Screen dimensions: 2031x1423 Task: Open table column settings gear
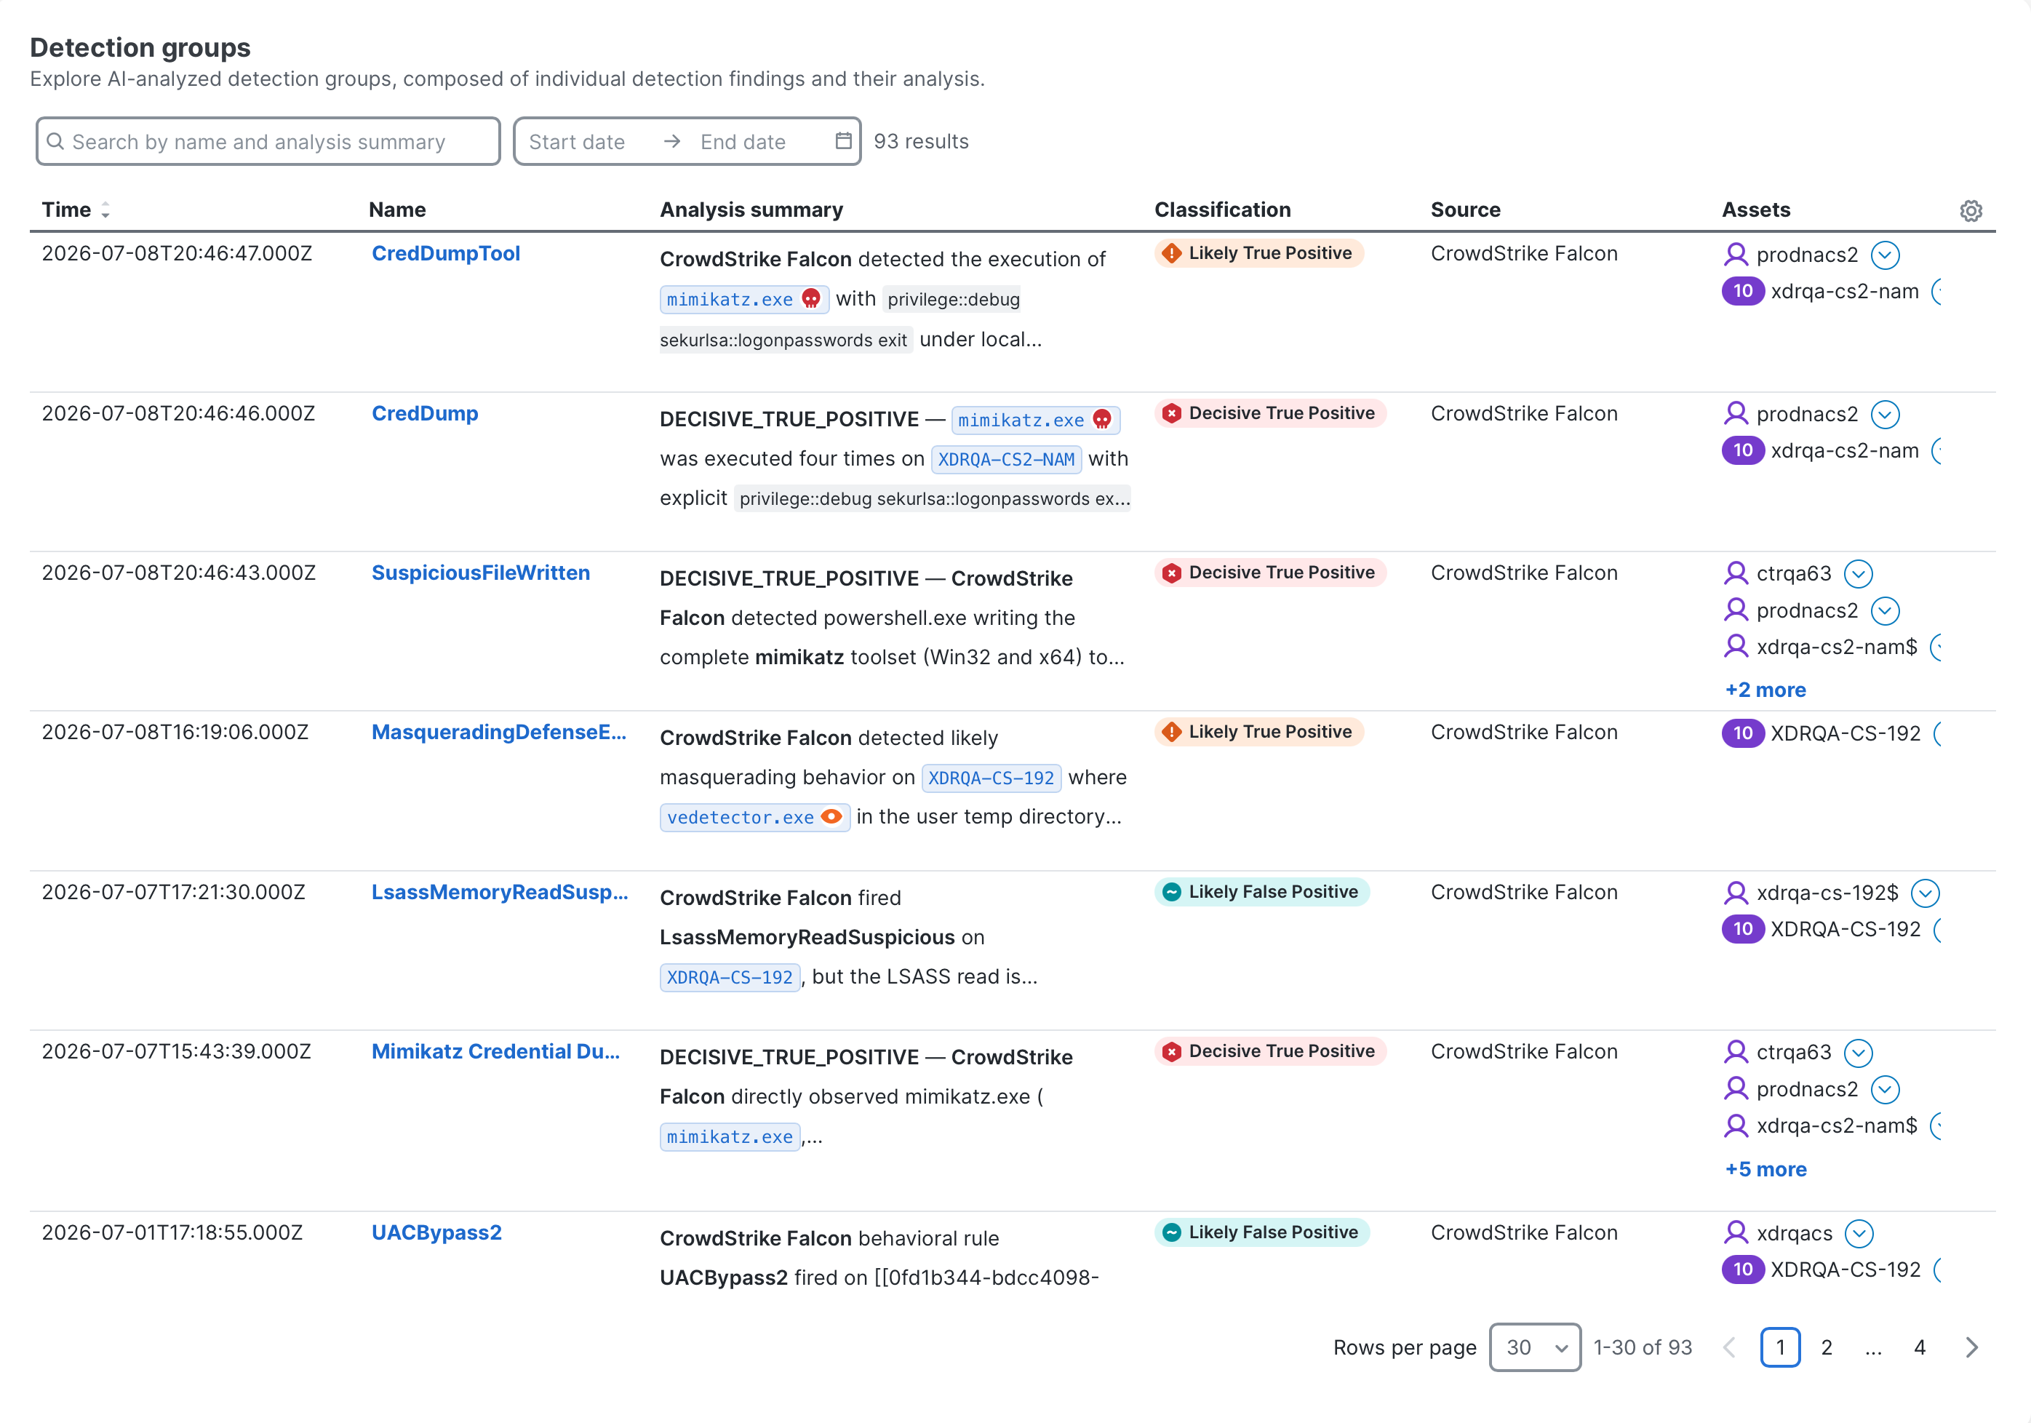pos(1971,210)
